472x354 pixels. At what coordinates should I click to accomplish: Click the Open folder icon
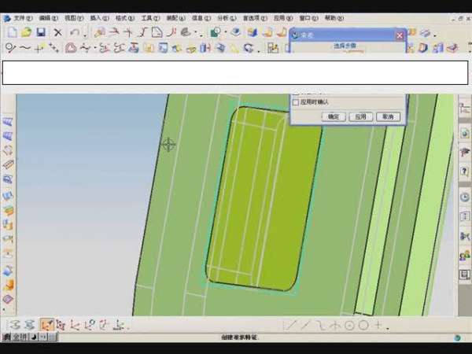point(25,32)
